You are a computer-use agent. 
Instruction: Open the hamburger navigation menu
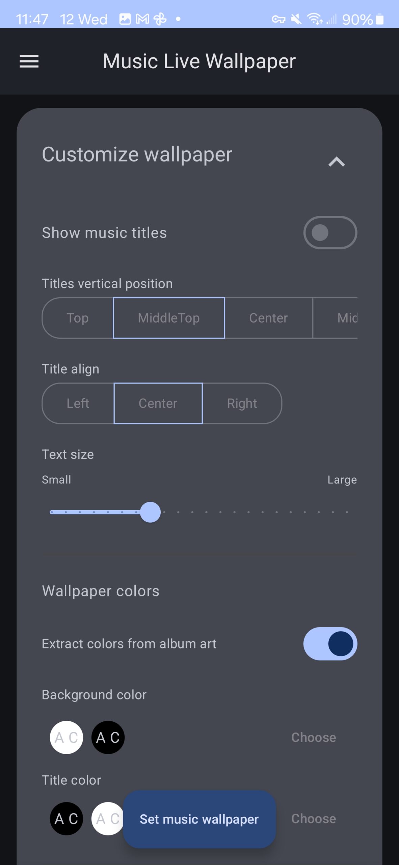tap(29, 61)
